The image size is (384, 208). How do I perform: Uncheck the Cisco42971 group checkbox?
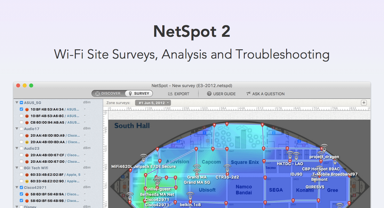pyautogui.click(x=21, y=188)
